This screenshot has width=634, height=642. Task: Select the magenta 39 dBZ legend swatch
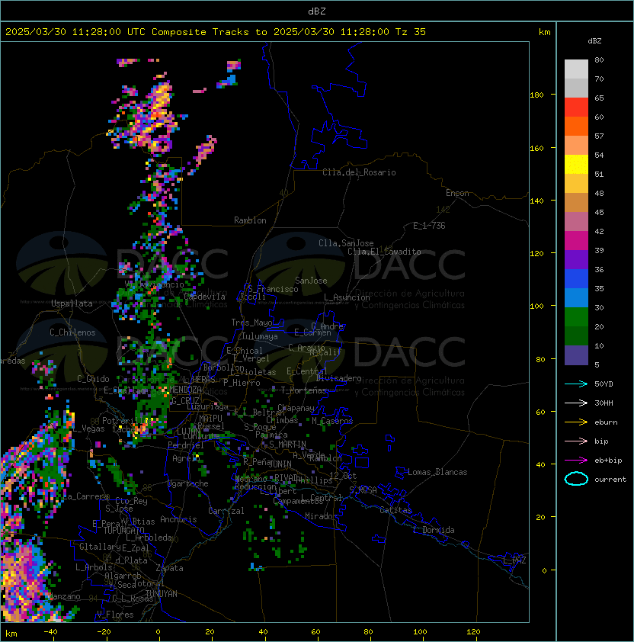(576, 241)
